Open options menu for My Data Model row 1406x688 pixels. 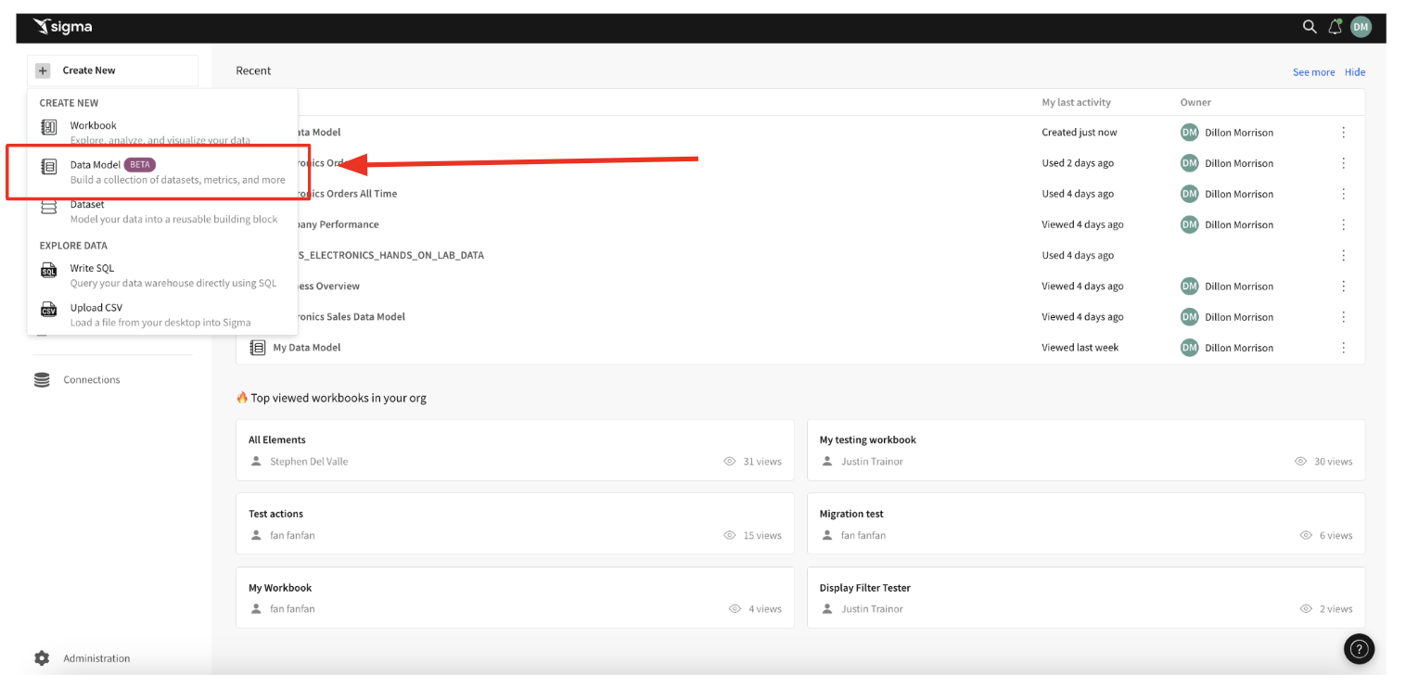pos(1343,347)
